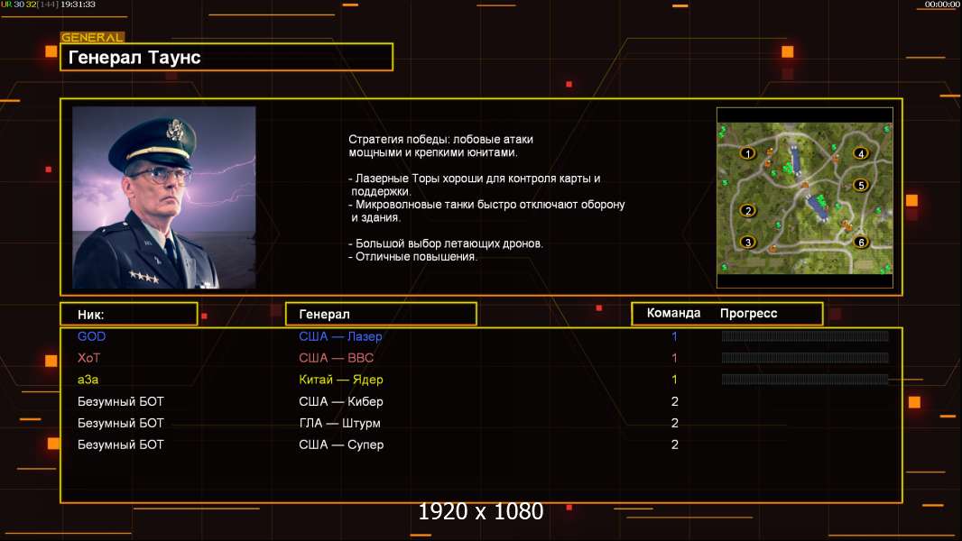Click start position marker 4 on the minimap

[x=861, y=153]
